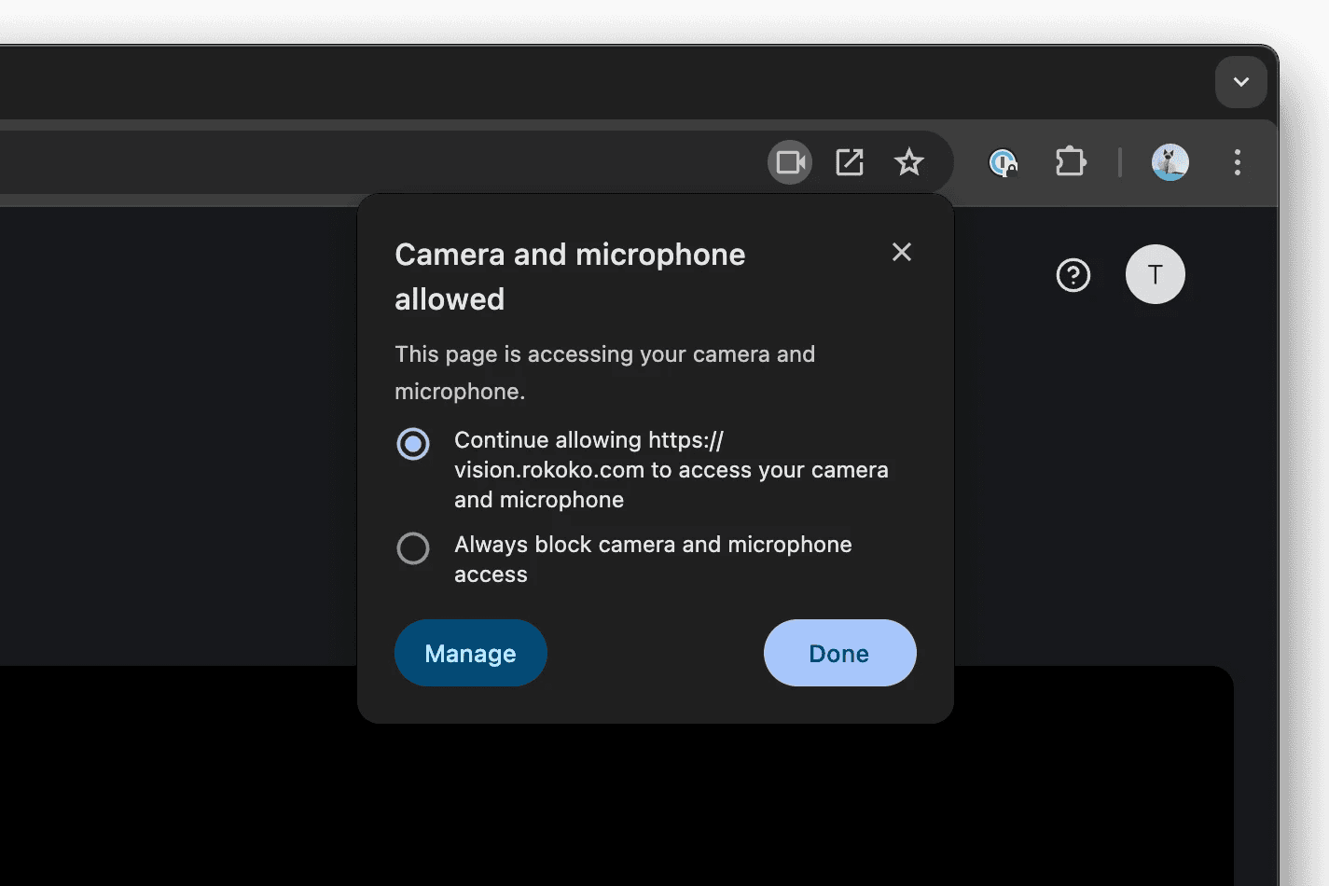Select Continue allowing camera and microphone
The width and height of the screenshot is (1329, 886).
coord(413,444)
